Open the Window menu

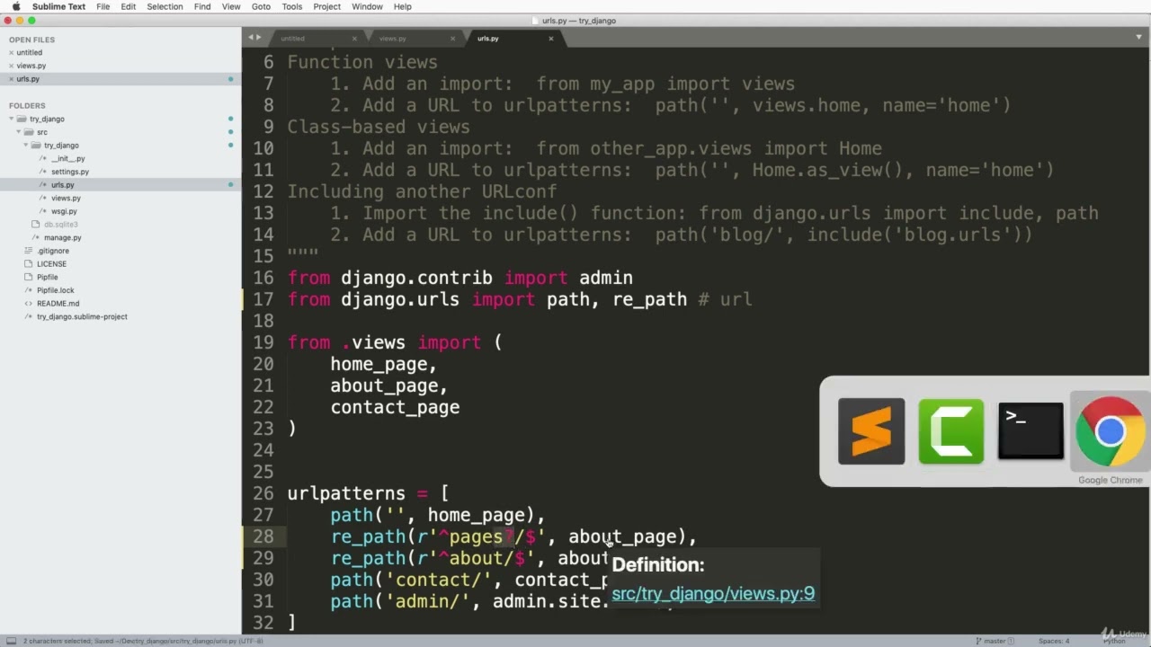coord(367,6)
